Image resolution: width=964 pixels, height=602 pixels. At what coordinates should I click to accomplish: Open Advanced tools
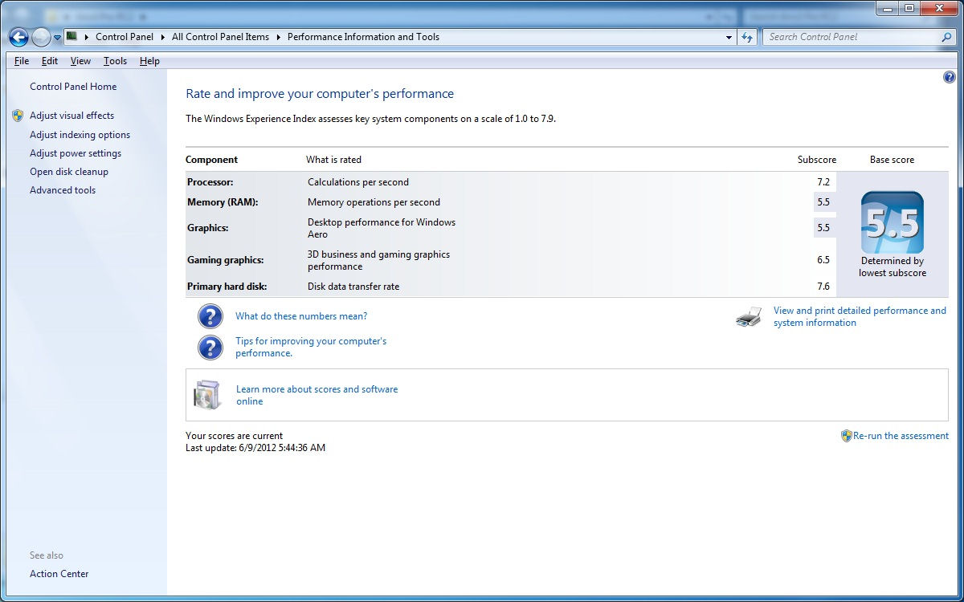63,190
